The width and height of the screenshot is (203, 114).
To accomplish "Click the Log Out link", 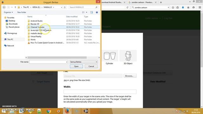I will (x=168, y=18).
